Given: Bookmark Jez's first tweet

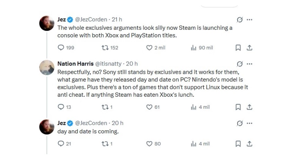Looking at the screenshot, I should 238,48.
